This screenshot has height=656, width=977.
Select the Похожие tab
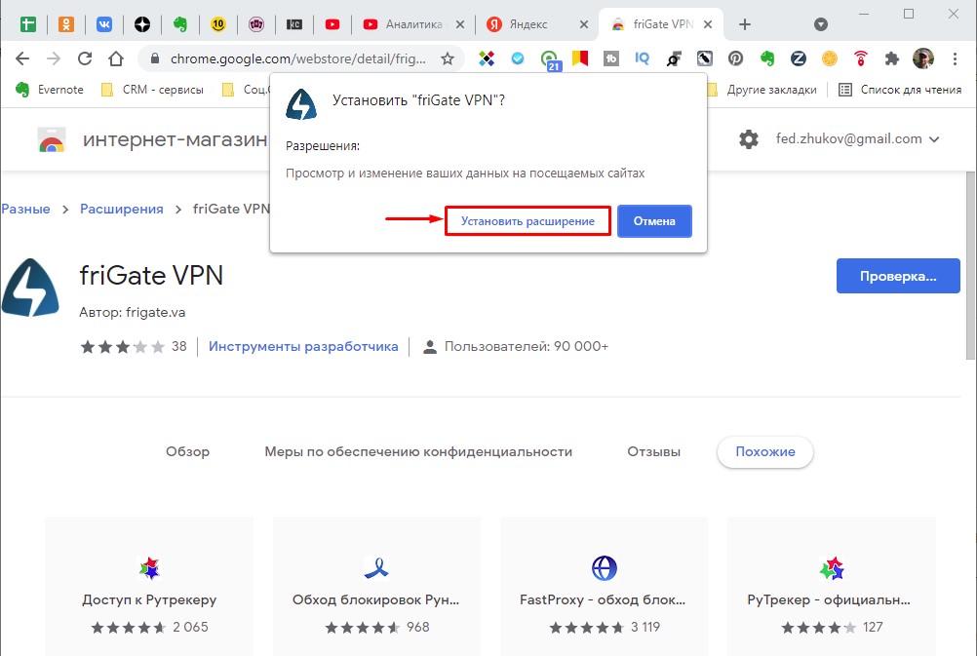[x=765, y=451]
